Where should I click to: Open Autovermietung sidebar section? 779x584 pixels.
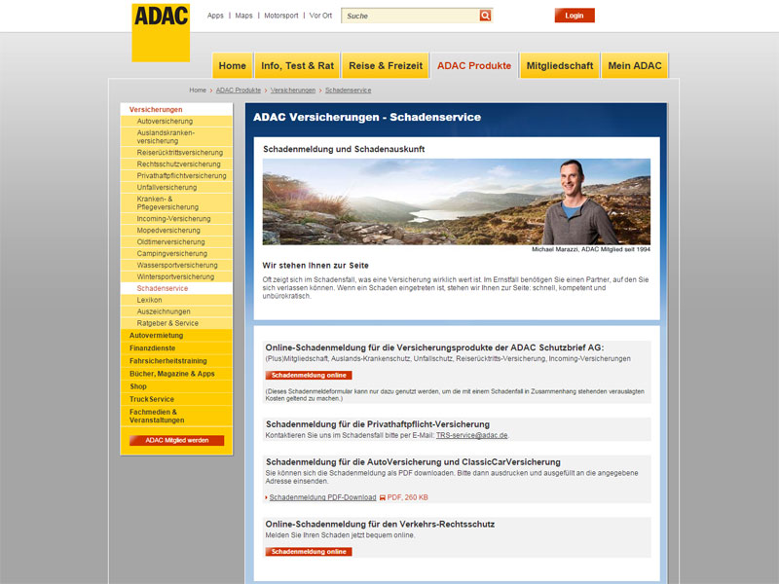pos(176,335)
